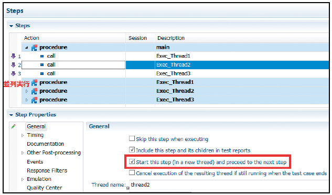Click the blue square icon of Exec_Thread1 call
332x195 pixels.
point(42,56)
